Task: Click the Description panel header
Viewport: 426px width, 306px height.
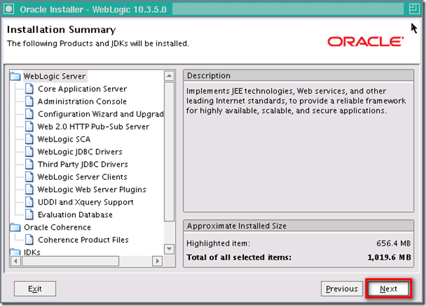Action: point(299,76)
